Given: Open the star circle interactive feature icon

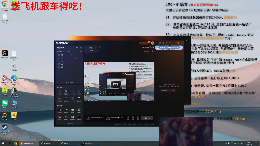Looking at the screenshot, I should (x=60, y=99).
